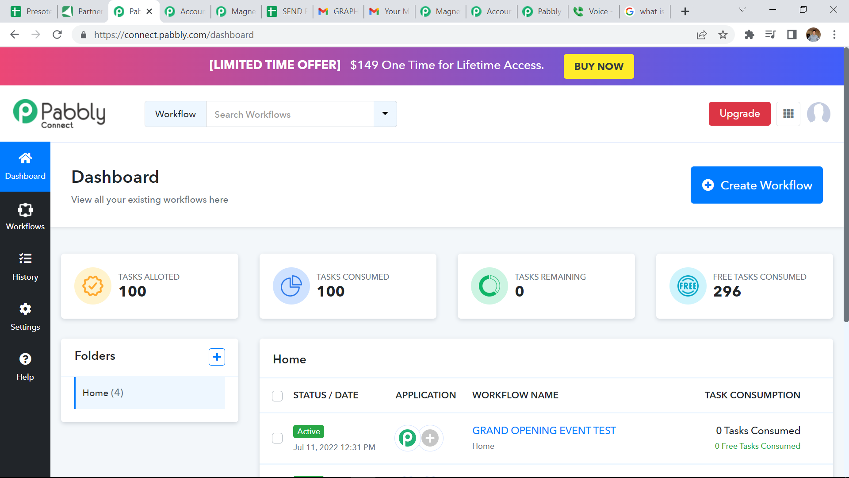Click the '0 Free Tasks Consumed' text
849x478 pixels.
click(x=757, y=446)
